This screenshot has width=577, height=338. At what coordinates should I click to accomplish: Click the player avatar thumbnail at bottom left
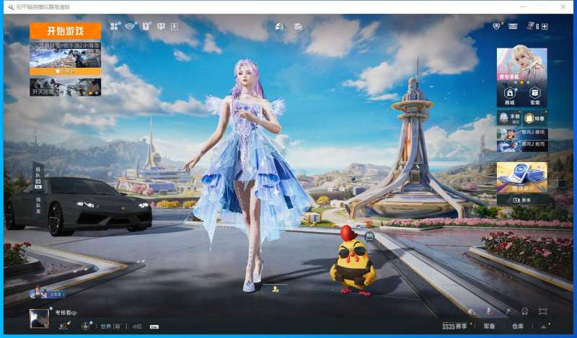tap(39, 318)
